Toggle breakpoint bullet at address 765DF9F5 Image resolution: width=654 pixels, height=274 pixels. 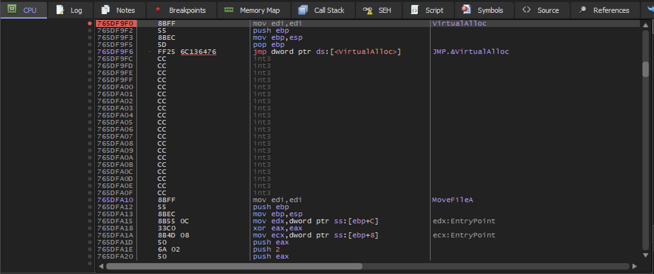[90, 45]
